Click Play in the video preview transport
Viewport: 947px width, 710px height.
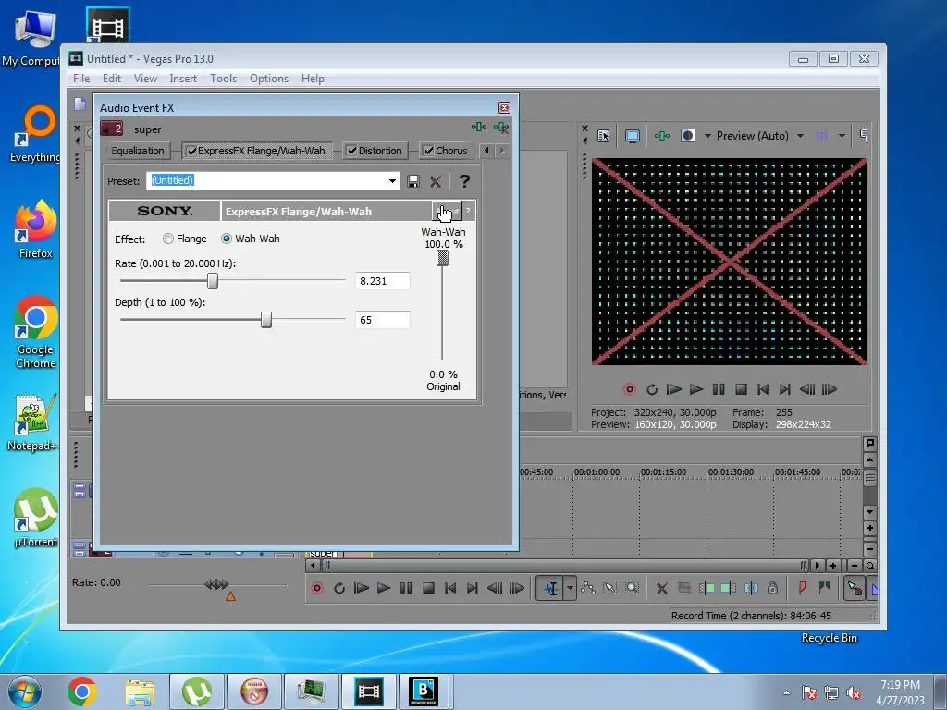(x=695, y=389)
